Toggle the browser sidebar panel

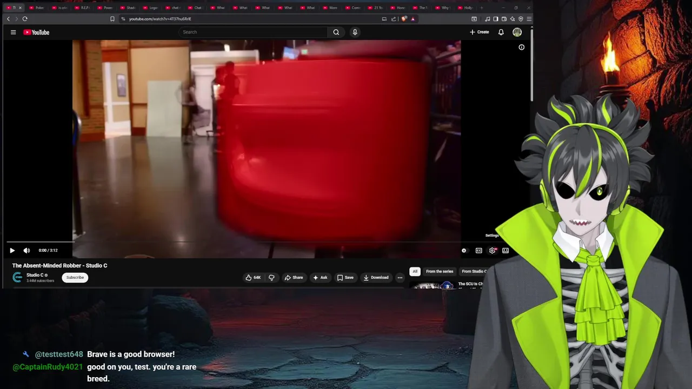point(496,19)
